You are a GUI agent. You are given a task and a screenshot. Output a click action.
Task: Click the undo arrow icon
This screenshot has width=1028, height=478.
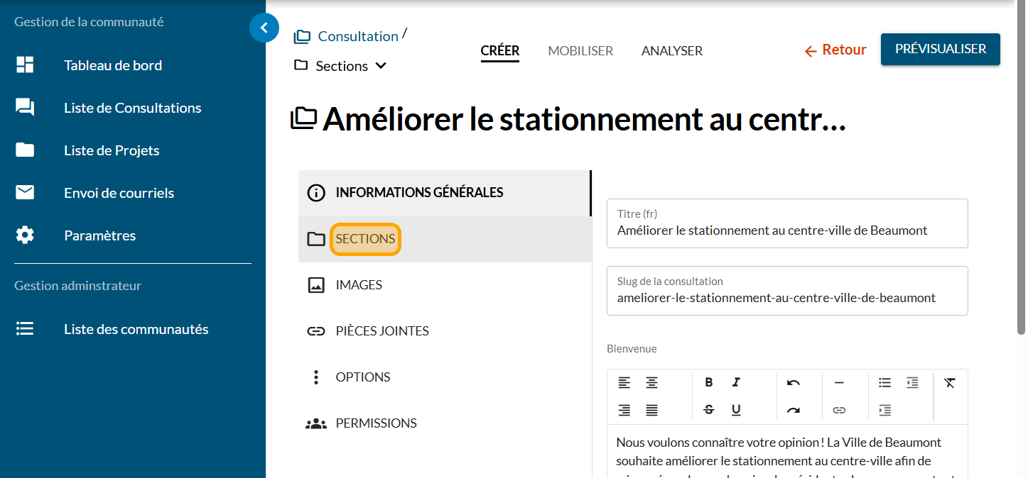[794, 383]
